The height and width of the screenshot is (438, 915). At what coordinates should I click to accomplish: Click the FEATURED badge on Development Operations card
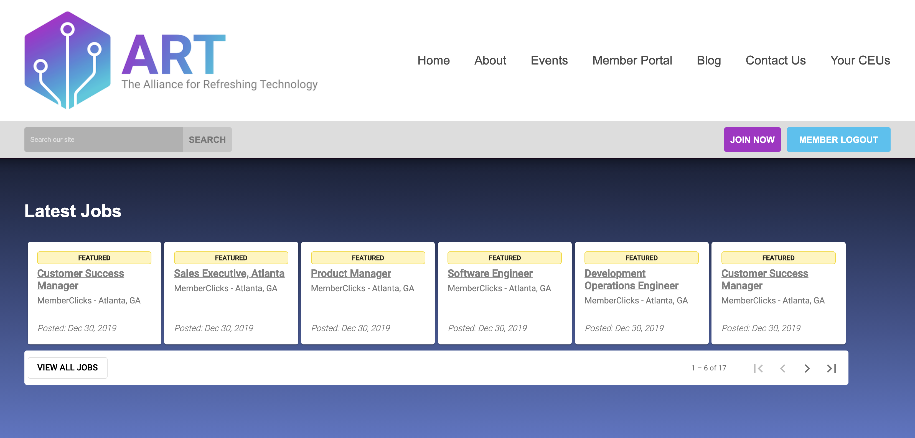point(642,258)
